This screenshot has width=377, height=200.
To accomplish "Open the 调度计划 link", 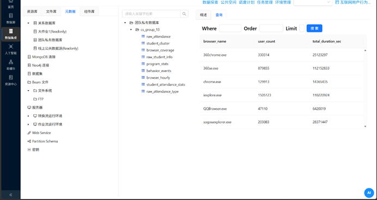I will [247, 2].
